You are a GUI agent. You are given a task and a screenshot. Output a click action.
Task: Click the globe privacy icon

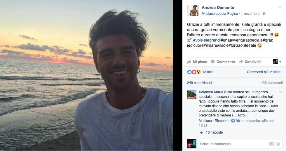264,14
